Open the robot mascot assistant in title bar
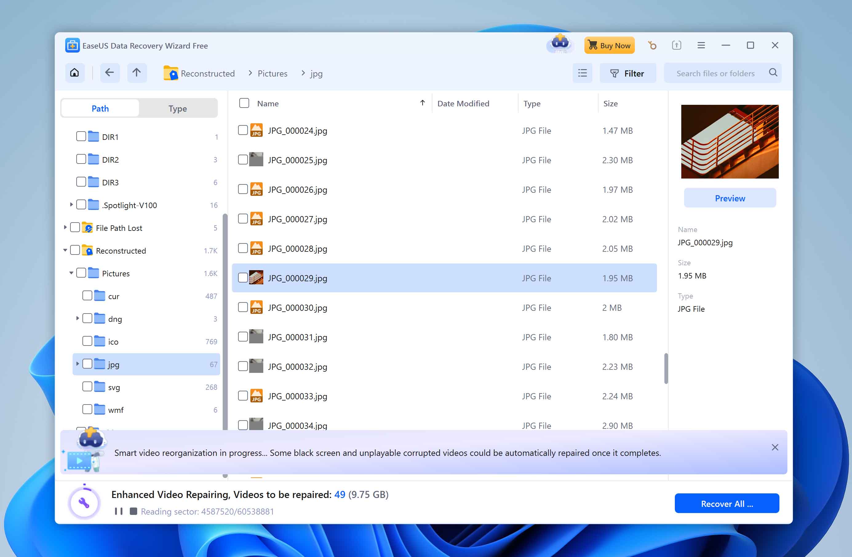852x557 pixels. coord(560,44)
